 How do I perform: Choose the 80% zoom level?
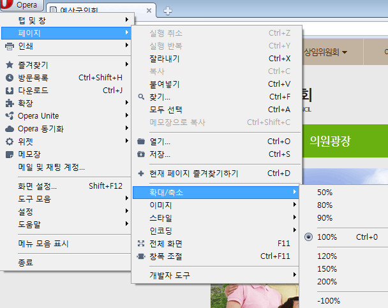325,205
